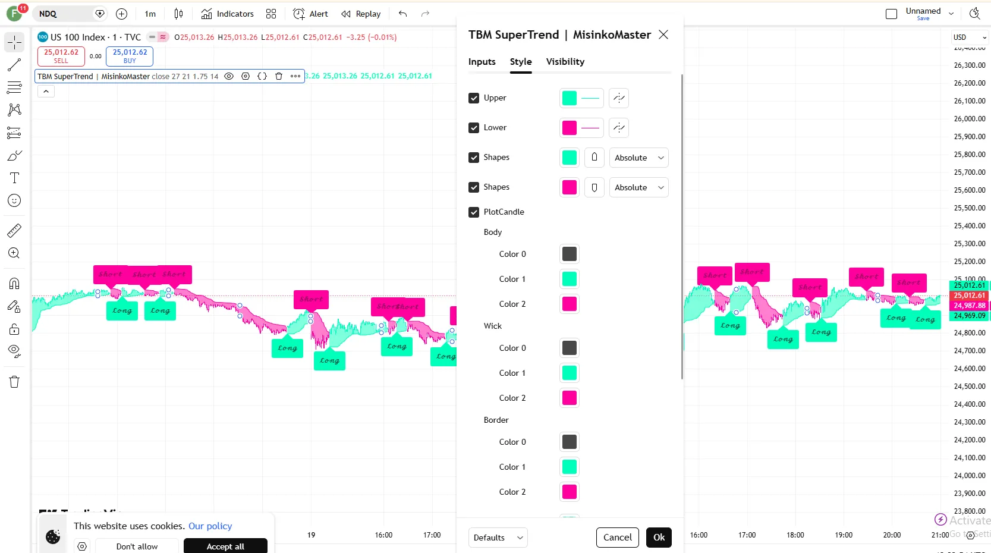Remove TBM SuperTrend indicator from legend

279,76
